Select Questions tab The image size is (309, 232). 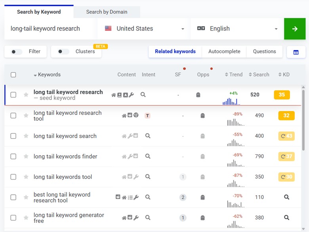tap(265, 52)
